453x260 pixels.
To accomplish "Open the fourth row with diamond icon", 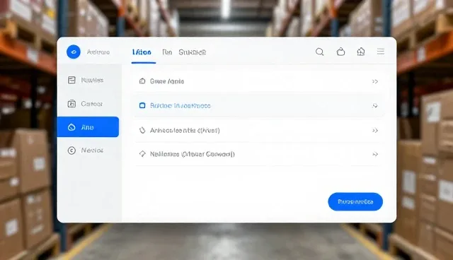I will tap(259, 154).
